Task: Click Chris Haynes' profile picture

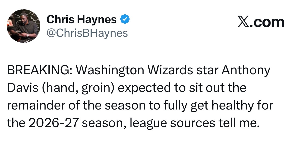Action: (x=23, y=26)
